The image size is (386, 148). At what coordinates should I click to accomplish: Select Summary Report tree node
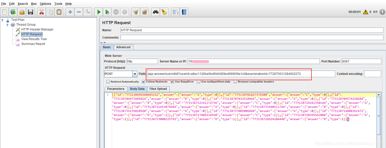[33, 44]
